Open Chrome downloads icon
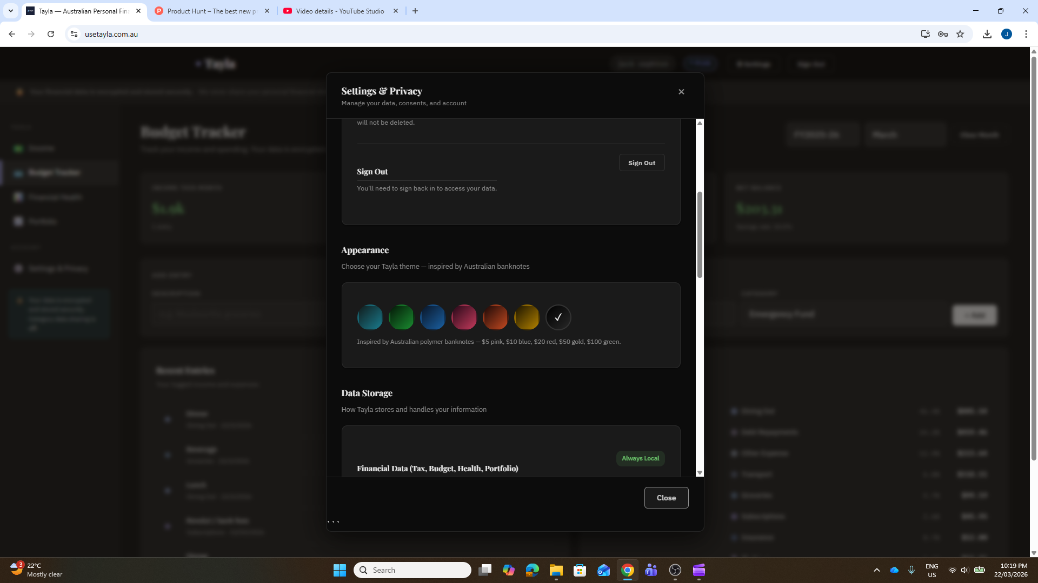Viewport: 1038px width, 583px height. (987, 34)
